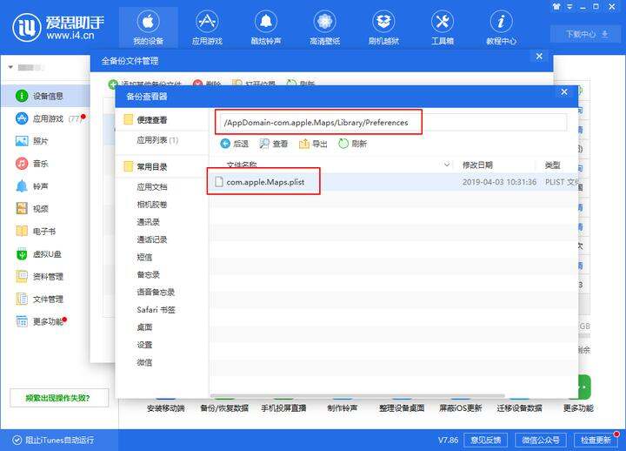
Task: Click 手机投屏直播 shortcut at bottom
Action: point(283,407)
